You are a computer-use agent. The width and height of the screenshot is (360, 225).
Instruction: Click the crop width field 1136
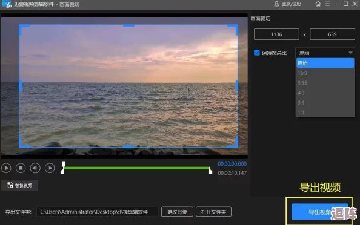click(x=276, y=34)
